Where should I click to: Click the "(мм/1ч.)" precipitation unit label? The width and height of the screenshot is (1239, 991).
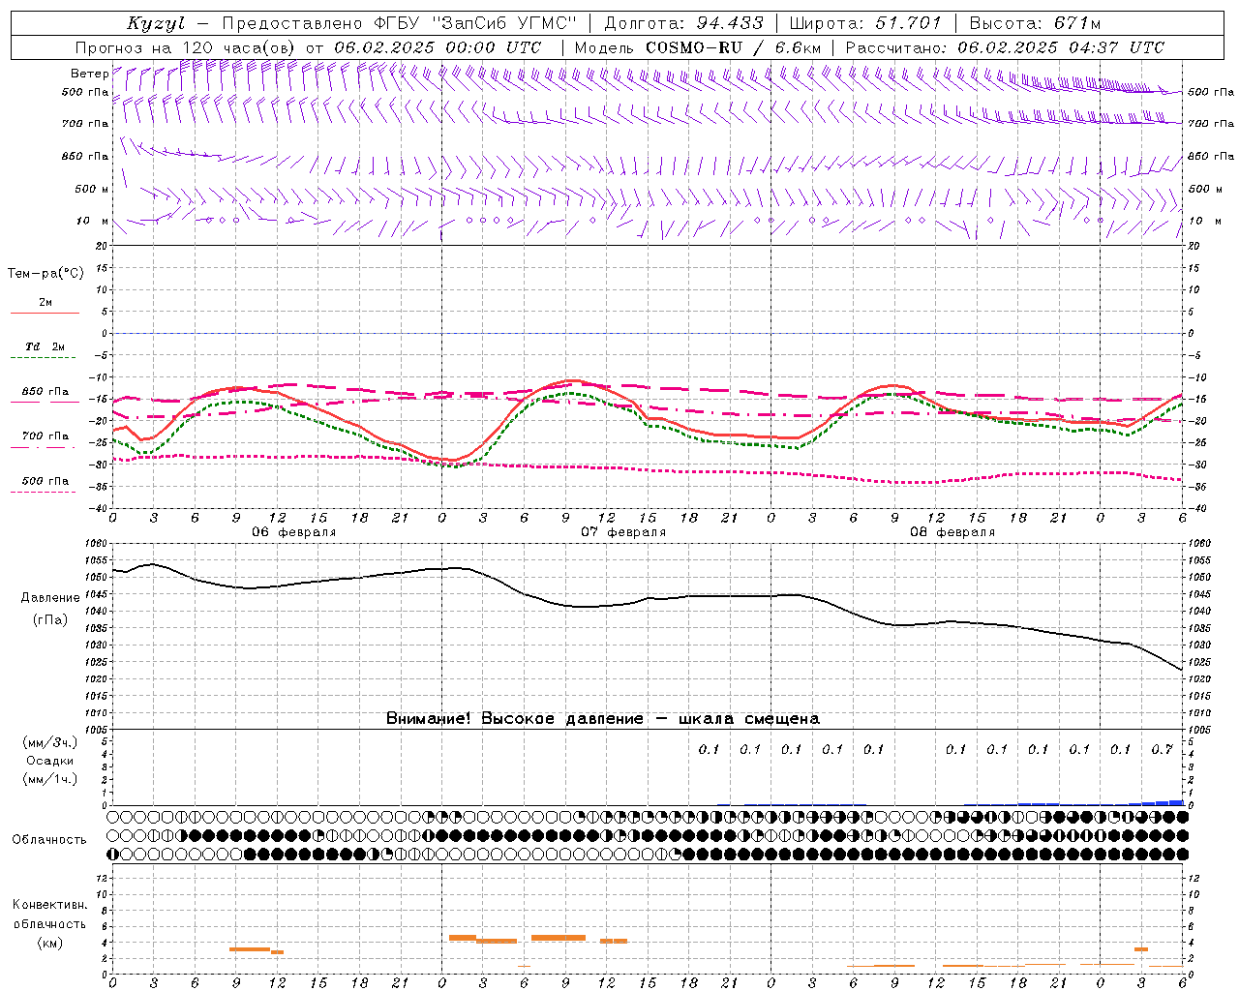(50, 779)
